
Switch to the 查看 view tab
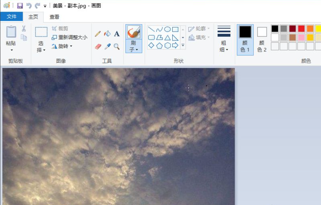54,17
